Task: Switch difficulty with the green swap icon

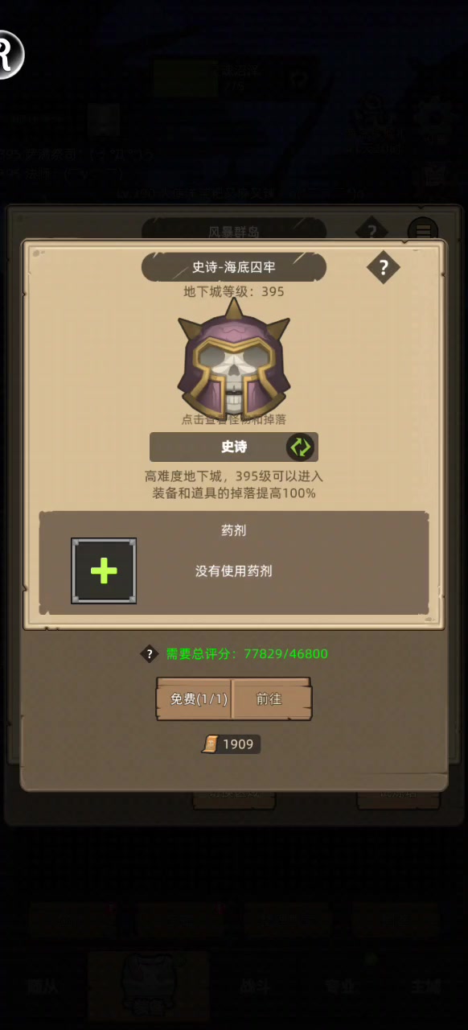Action: tap(300, 447)
